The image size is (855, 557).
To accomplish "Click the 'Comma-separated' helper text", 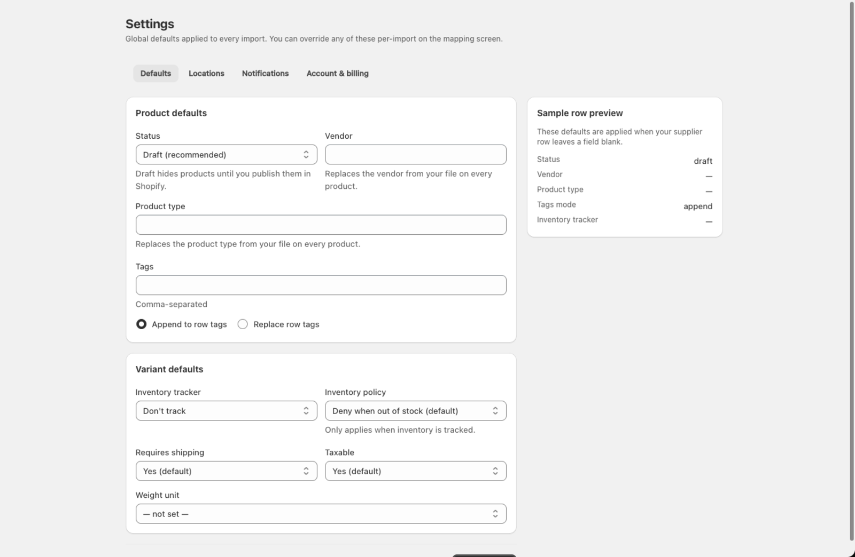I will (x=172, y=305).
